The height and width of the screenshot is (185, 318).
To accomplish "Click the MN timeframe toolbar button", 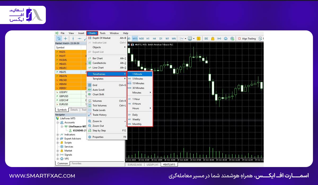I will [174, 39].
